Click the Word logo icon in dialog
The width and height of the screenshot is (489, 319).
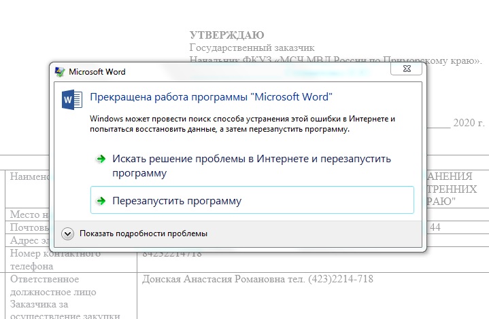coord(71,100)
